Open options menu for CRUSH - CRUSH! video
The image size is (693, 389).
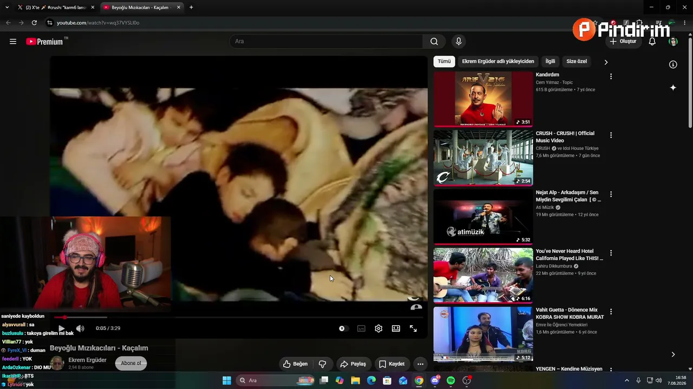click(x=611, y=135)
